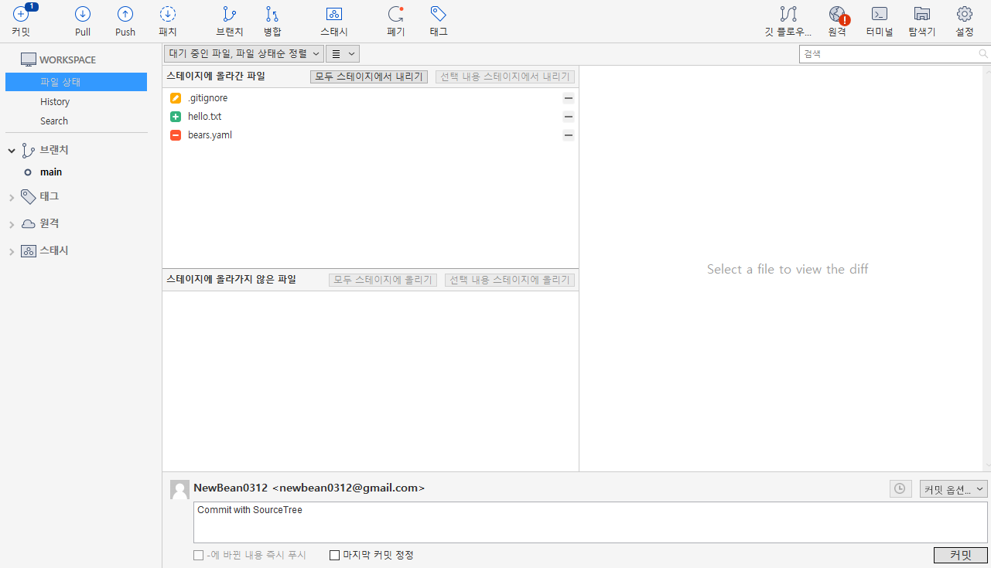Open the 커밋 옵션 (Commit options) dropdown
This screenshot has width=991, height=568.
point(953,488)
